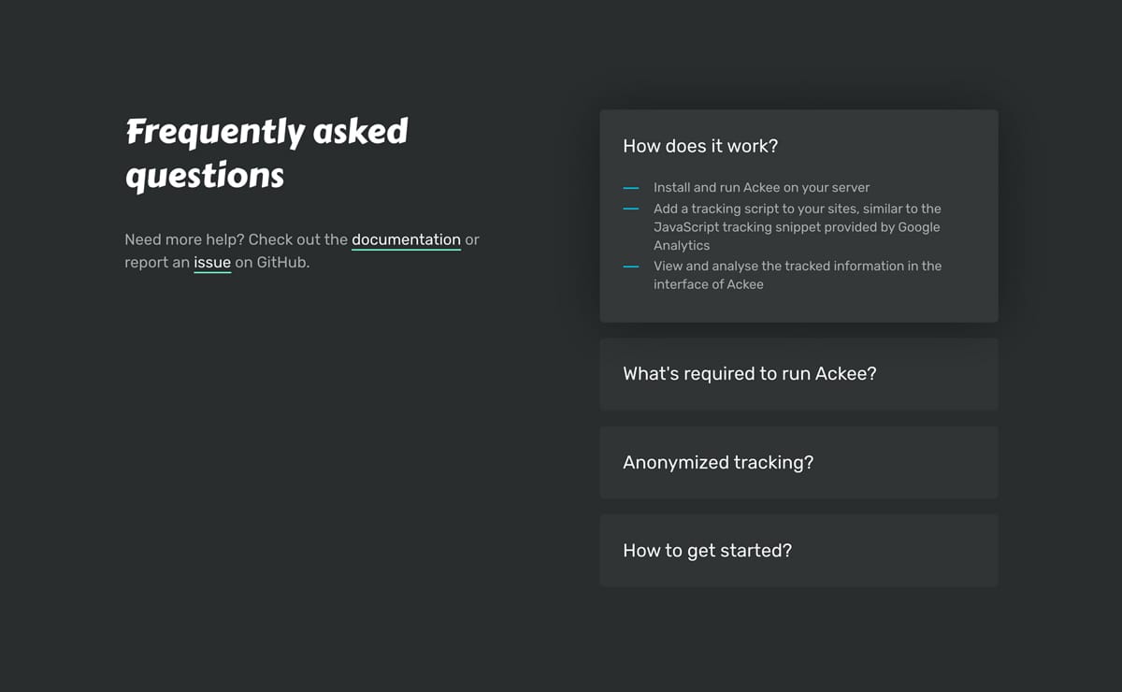Click the text "Install and run Ackee on your server"
The height and width of the screenshot is (692, 1122).
coord(760,187)
